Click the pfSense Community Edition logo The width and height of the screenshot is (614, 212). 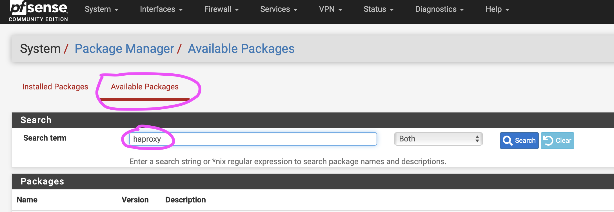click(39, 11)
